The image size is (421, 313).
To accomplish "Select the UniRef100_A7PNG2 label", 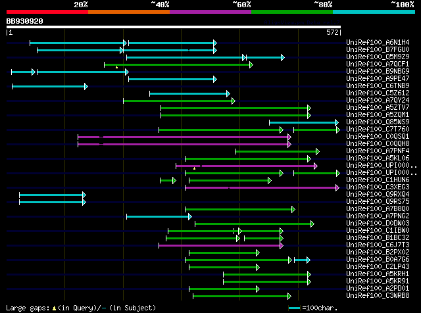I will (x=378, y=216).
